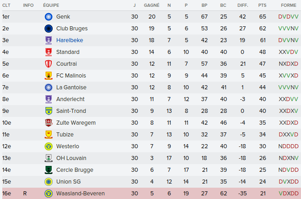This screenshot has width=301, height=199.
Task: Select the Saint-Trond table row name
Action: 71,111
